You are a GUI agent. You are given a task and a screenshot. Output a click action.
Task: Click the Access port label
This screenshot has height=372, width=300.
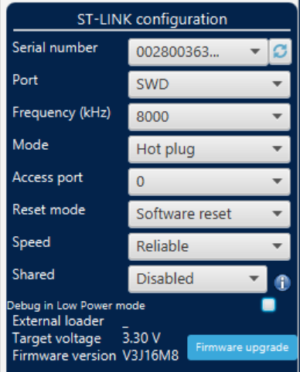tap(48, 178)
